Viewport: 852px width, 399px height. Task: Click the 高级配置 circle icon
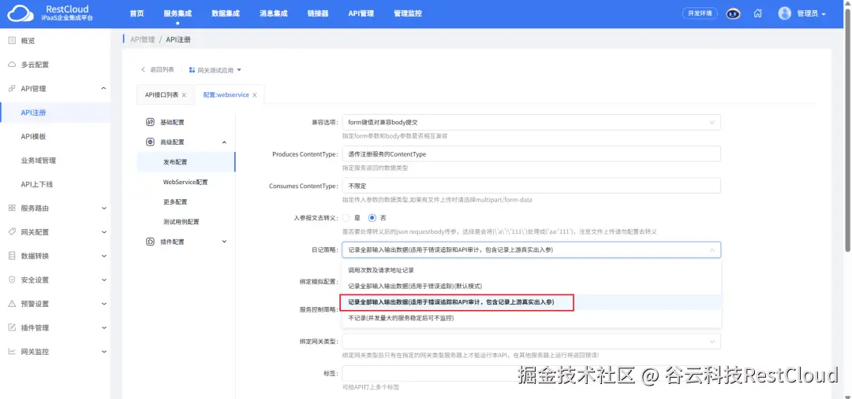point(151,142)
